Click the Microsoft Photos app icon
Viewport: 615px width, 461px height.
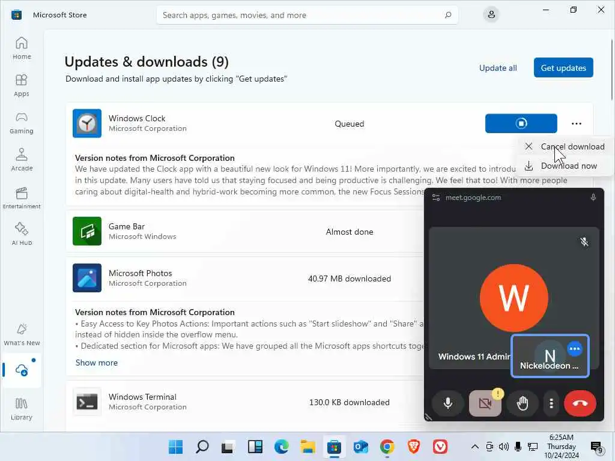[x=87, y=278]
